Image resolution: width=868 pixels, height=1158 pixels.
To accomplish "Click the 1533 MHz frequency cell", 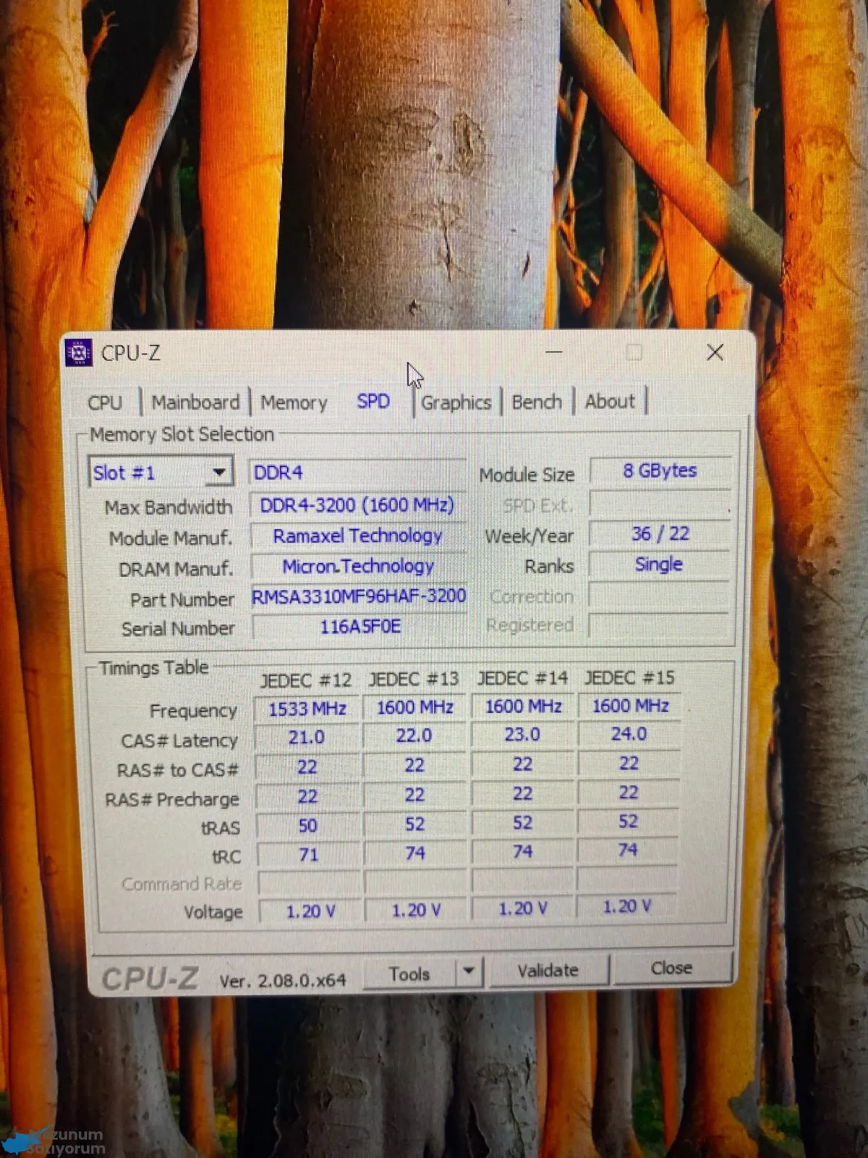I will (307, 709).
